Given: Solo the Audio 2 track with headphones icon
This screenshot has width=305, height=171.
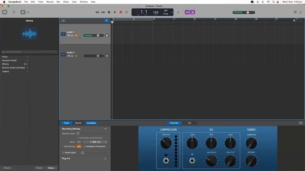Looking at the screenshot, I should tap(72, 56).
